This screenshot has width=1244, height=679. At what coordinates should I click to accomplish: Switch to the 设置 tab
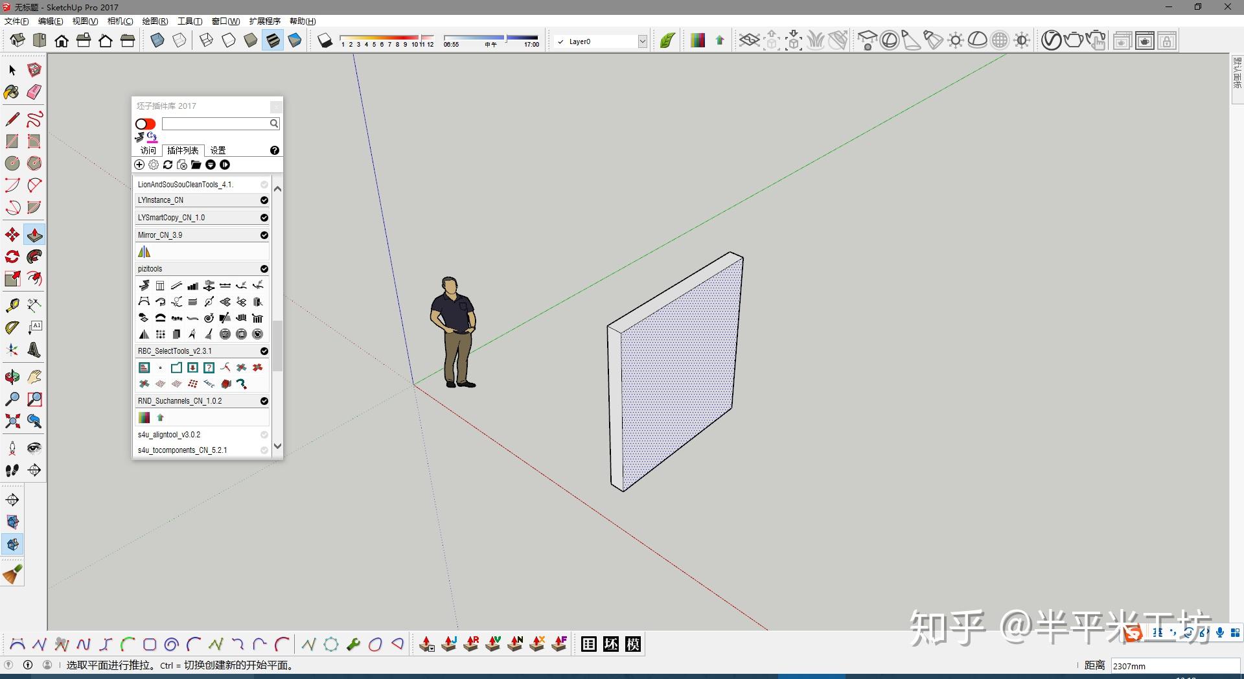click(218, 150)
